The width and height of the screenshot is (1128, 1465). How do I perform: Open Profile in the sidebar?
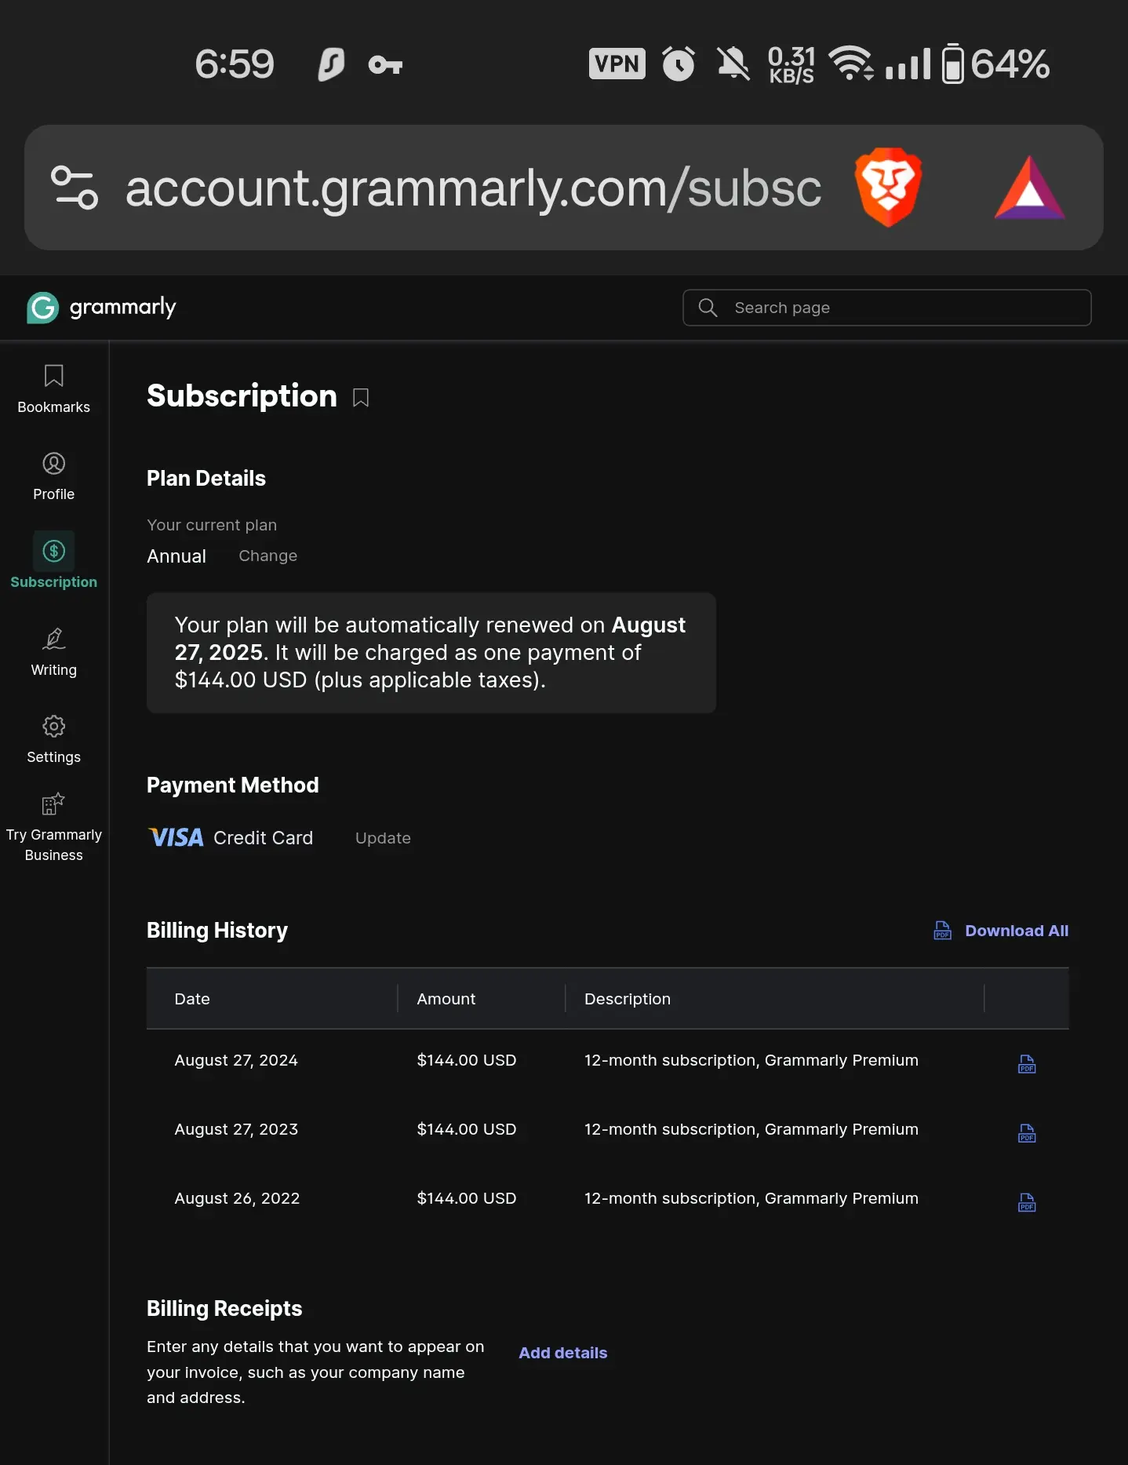pyautogui.click(x=53, y=476)
